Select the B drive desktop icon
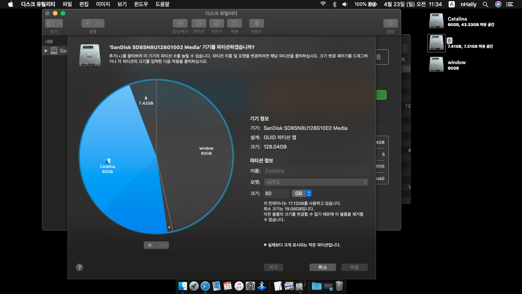The height and width of the screenshot is (294, 522). [437, 43]
